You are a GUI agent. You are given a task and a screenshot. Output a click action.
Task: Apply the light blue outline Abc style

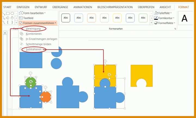[x=79, y=18]
